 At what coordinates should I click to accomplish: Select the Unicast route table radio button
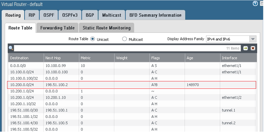coord(93,39)
